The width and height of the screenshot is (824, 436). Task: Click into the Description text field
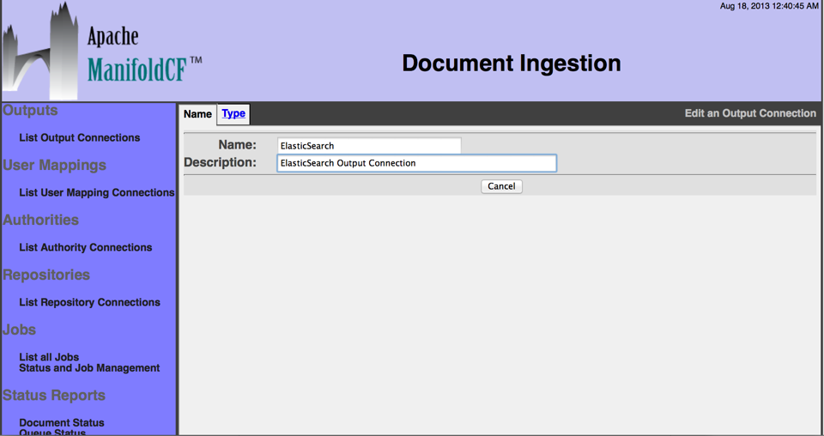click(x=417, y=163)
